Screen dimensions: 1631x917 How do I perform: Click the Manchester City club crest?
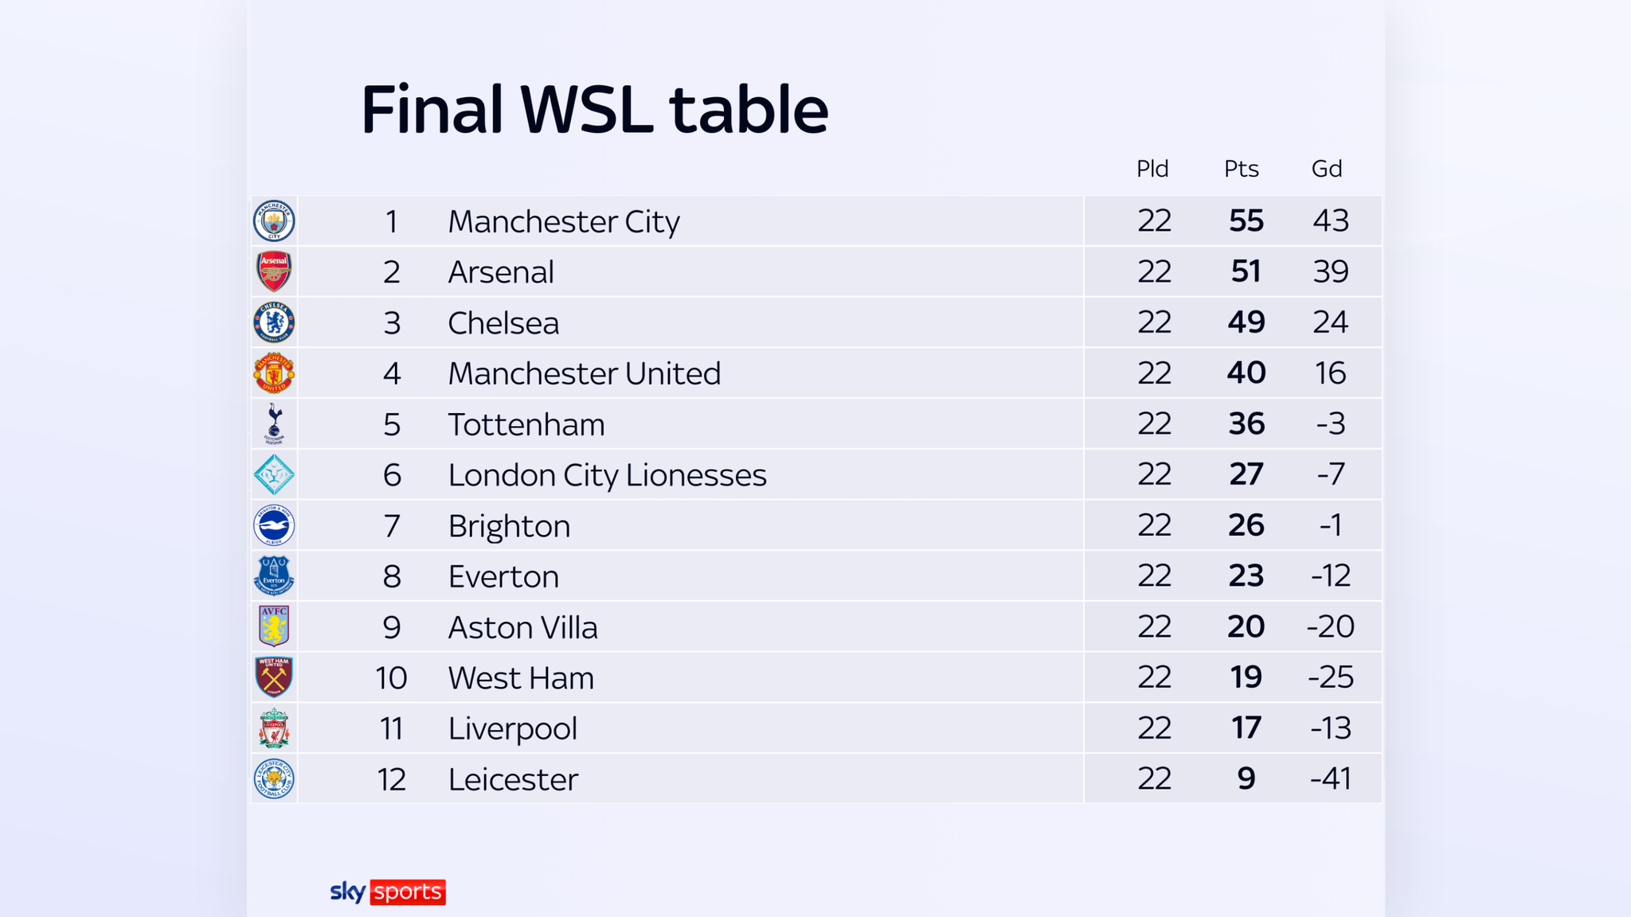click(x=274, y=221)
